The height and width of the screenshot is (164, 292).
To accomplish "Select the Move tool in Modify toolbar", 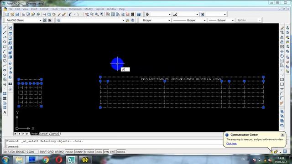I will pos(282,51).
